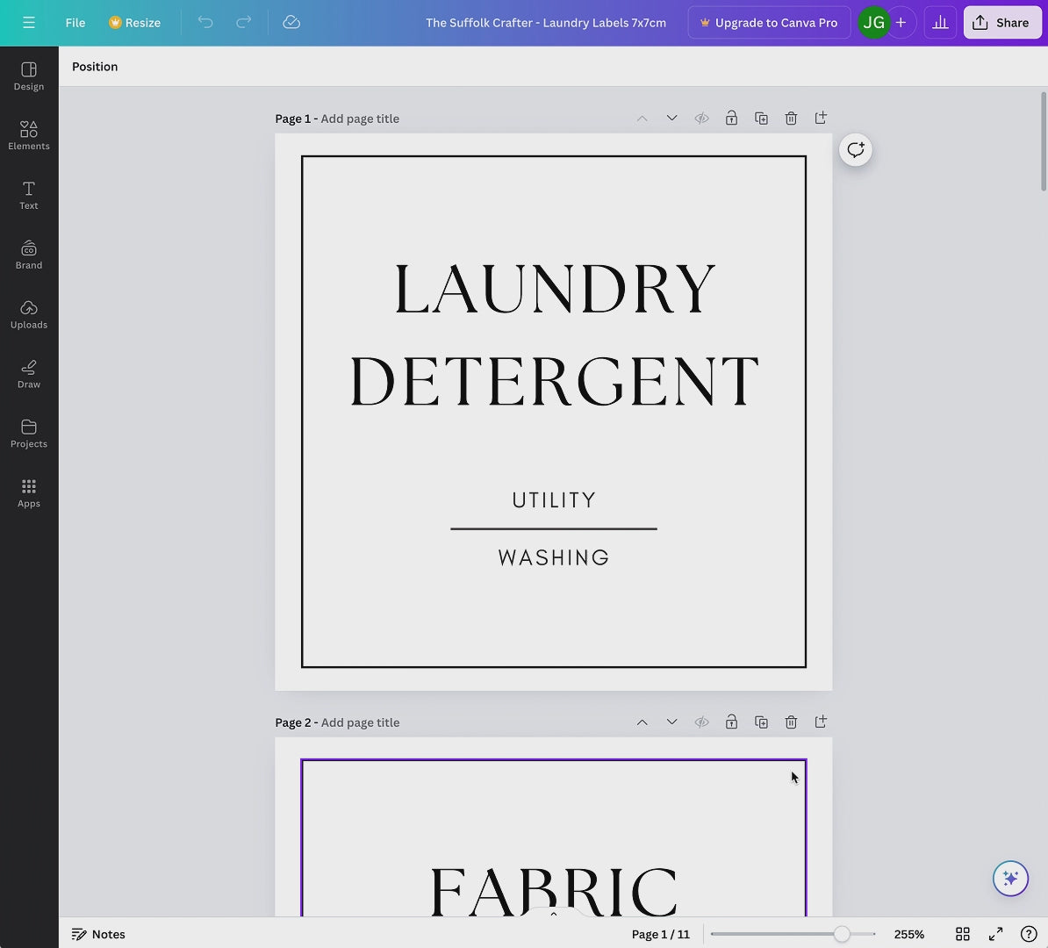Add a new page after Page 1

pos(821,118)
